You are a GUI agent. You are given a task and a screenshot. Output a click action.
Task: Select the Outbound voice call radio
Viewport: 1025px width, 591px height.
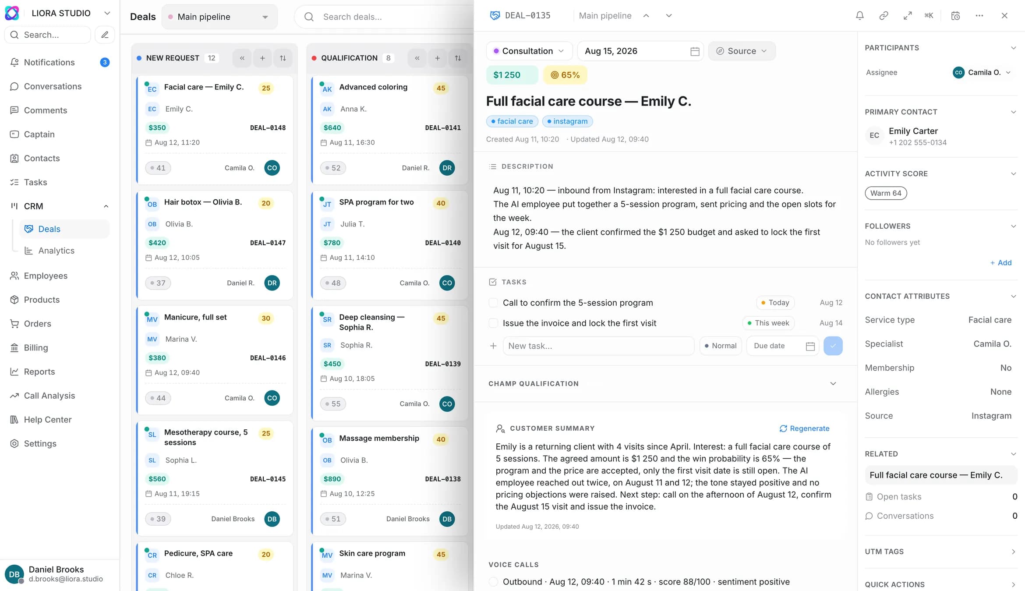click(x=493, y=582)
